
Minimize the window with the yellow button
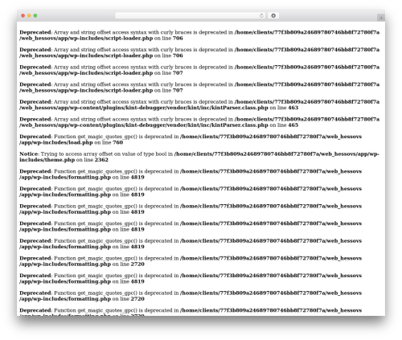(29, 16)
